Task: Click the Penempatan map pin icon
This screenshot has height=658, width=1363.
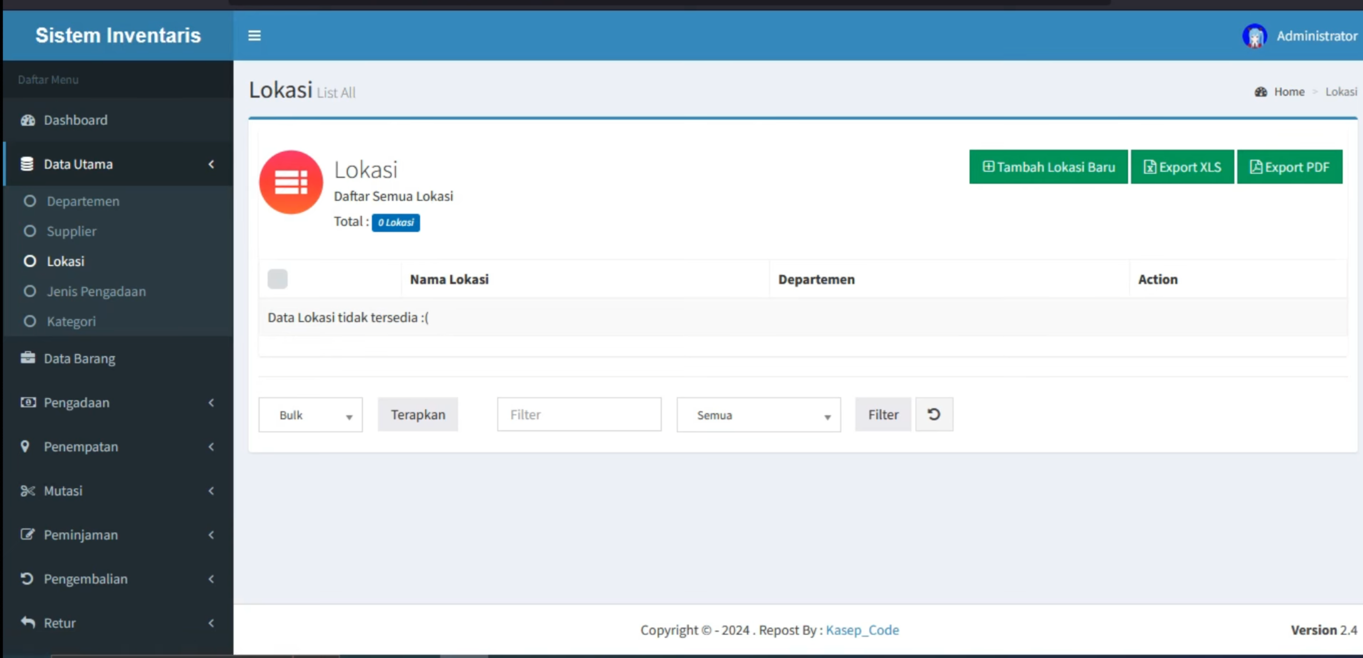Action: tap(25, 446)
